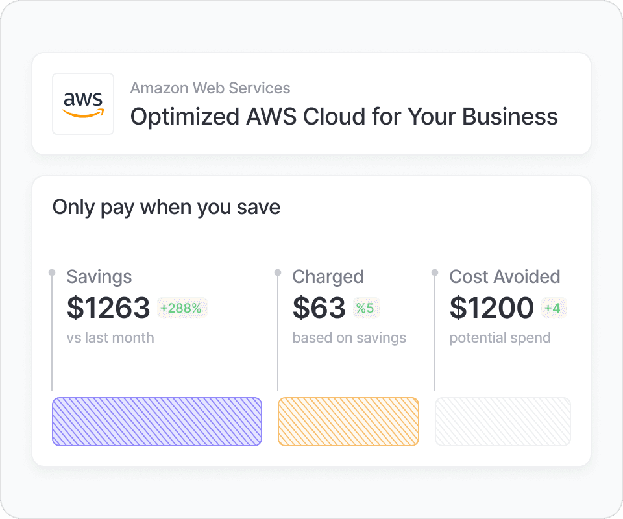Click the vs last month caption
Image resolution: width=623 pixels, height=519 pixels.
[110, 337]
